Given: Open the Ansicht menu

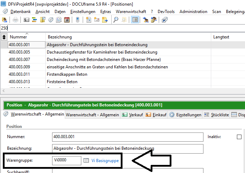Looking at the screenshot, I should click(x=43, y=12).
